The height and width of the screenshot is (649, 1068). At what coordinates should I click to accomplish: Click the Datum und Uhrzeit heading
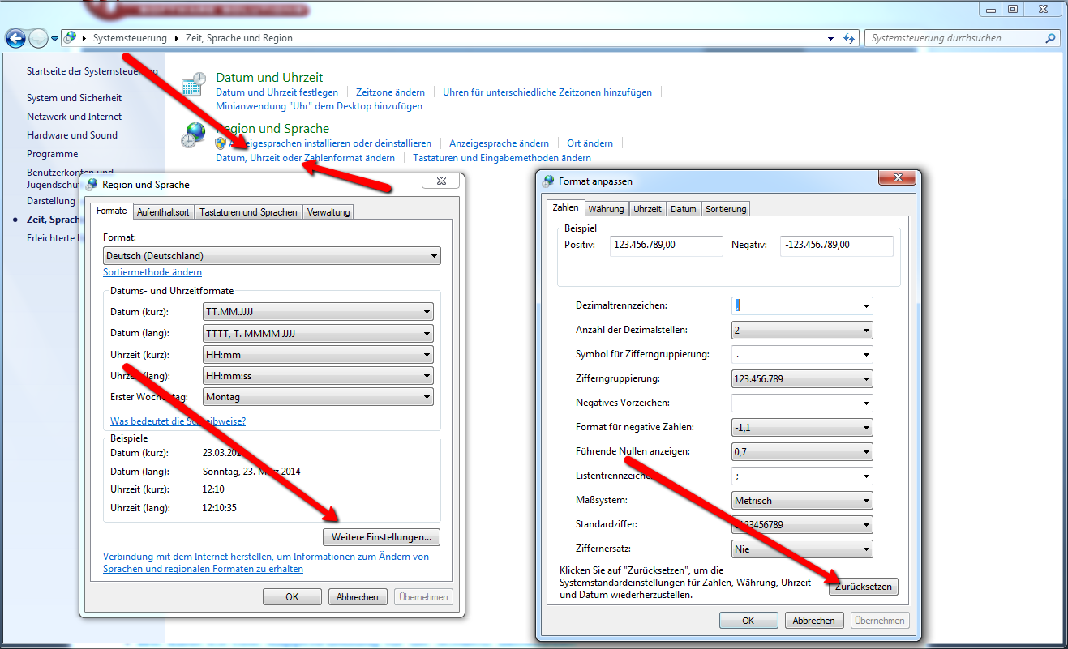pos(269,78)
